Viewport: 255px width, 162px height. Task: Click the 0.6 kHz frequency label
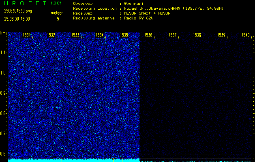click(3, 154)
